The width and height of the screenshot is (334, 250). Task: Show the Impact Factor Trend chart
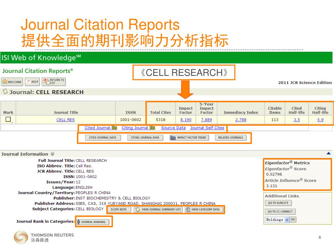tap(189, 138)
